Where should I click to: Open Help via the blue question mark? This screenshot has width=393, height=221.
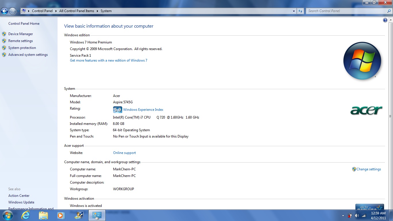pos(385,20)
